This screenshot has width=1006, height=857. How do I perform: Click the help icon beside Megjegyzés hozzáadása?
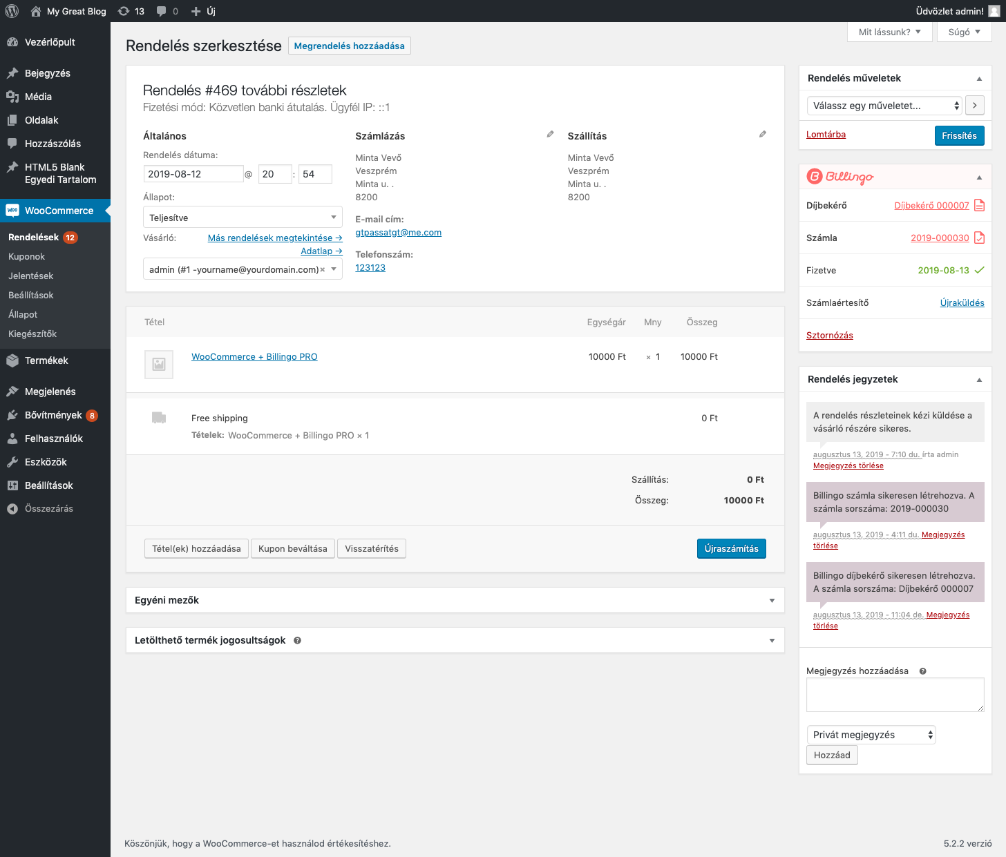pyautogui.click(x=922, y=671)
